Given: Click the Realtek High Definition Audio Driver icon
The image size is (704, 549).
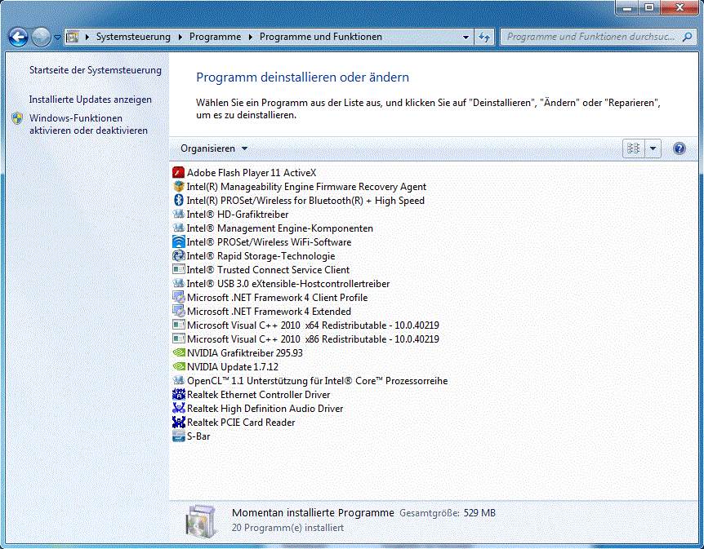Looking at the screenshot, I should click(179, 408).
